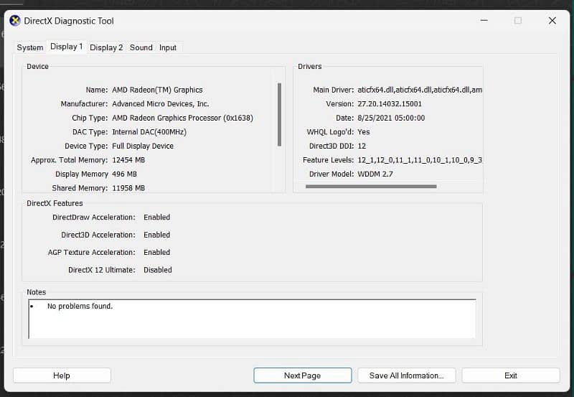Click the DirectX icon in title bar
The height and width of the screenshot is (397, 574).
14,21
